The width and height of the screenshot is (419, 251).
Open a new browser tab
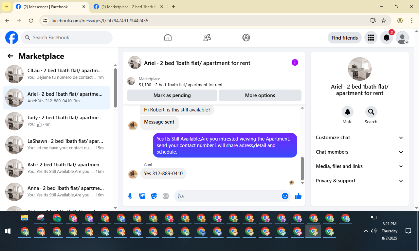point(173,7)
